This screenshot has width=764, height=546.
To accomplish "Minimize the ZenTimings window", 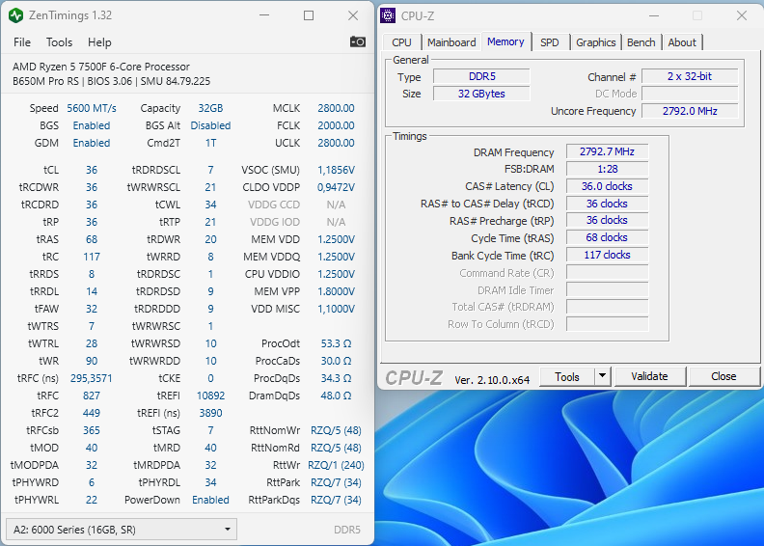I will tap(264, 15).
